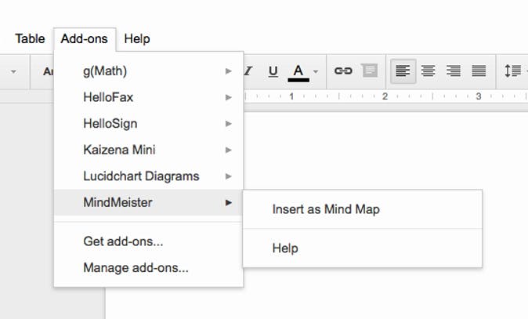Toggle underline formatting

click(x=273, y=71)
